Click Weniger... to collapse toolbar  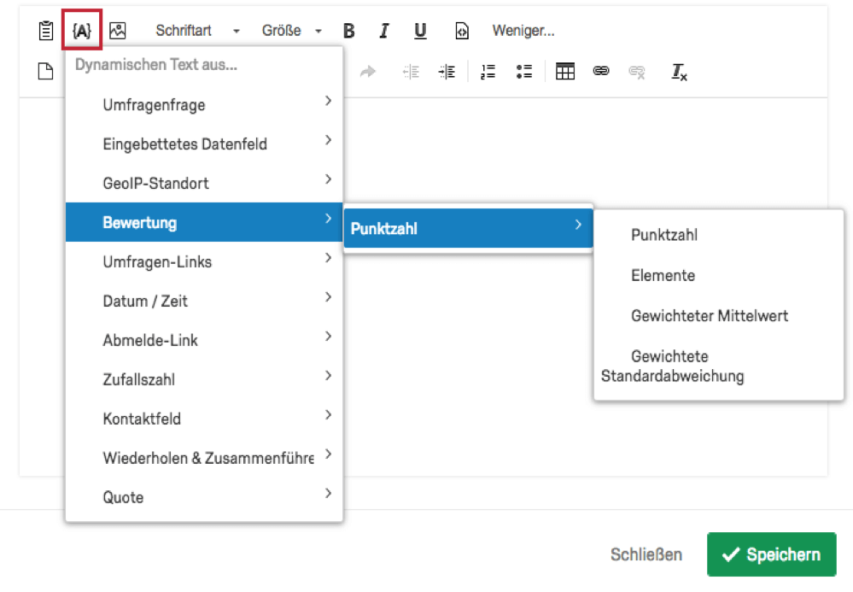[x=523, y=31]
